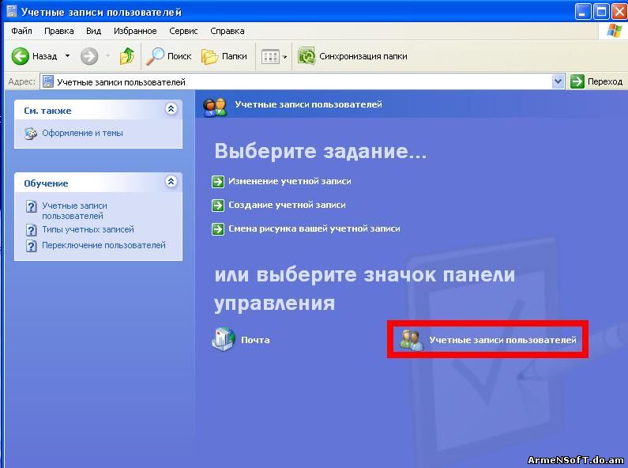Open the Back history dropdown arrow
The width and height of the screenshot is (628, 468).
pos(67,56)
